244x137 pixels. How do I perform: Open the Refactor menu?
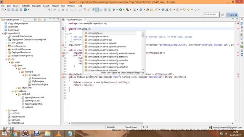(x=26, y=6)
